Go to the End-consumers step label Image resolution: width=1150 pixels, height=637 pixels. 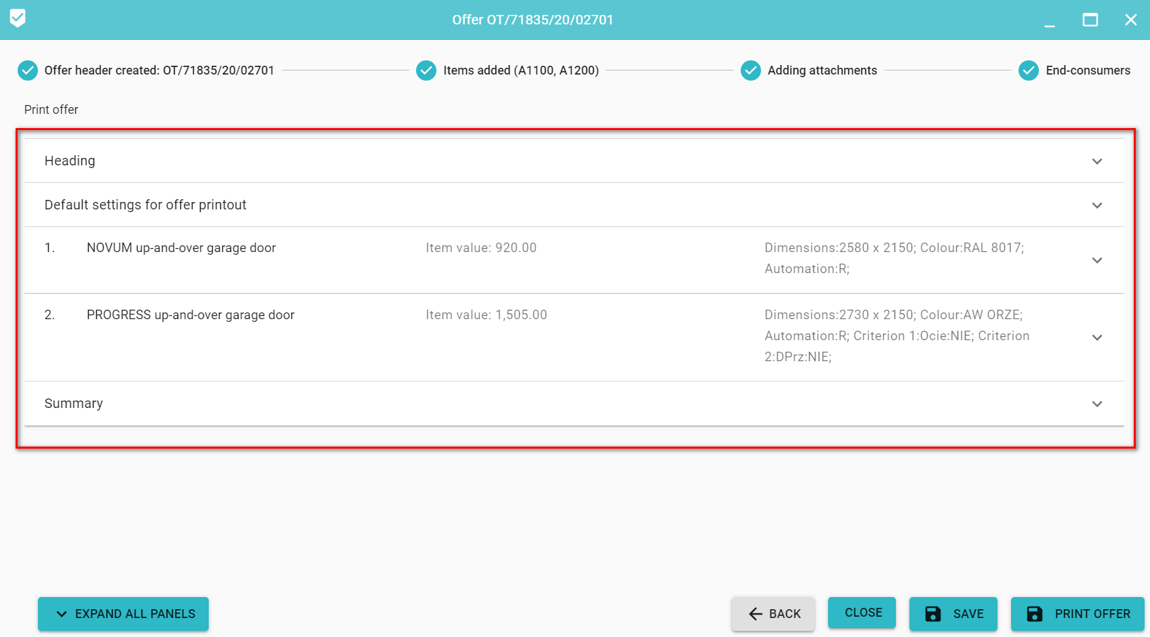pos(1088,70)
